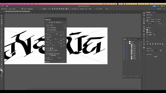Click the Grayscale preset icon in Image Trace

[x=57, y=22]
